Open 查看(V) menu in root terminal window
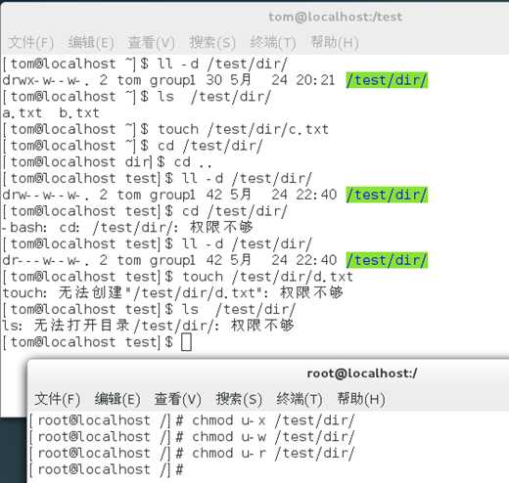 (x=177, y=399)
